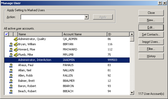Select the row Administrator, Quality
Viewport: 168px width, 99px height.
pos(67,39)
